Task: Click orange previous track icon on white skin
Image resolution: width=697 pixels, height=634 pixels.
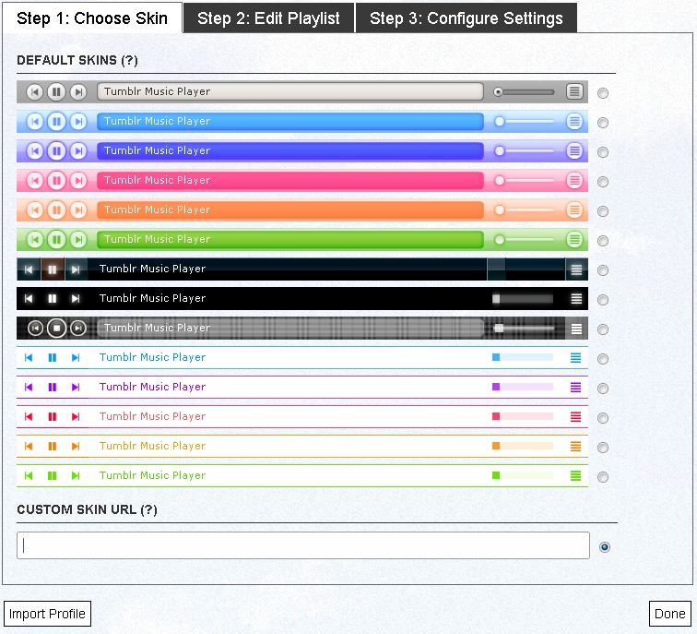Action: pos(29,446)
